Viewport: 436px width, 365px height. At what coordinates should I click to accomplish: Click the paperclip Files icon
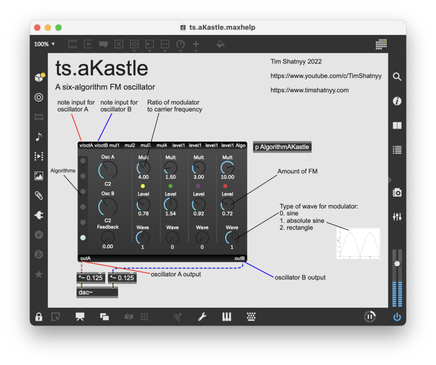click(39, 196)
